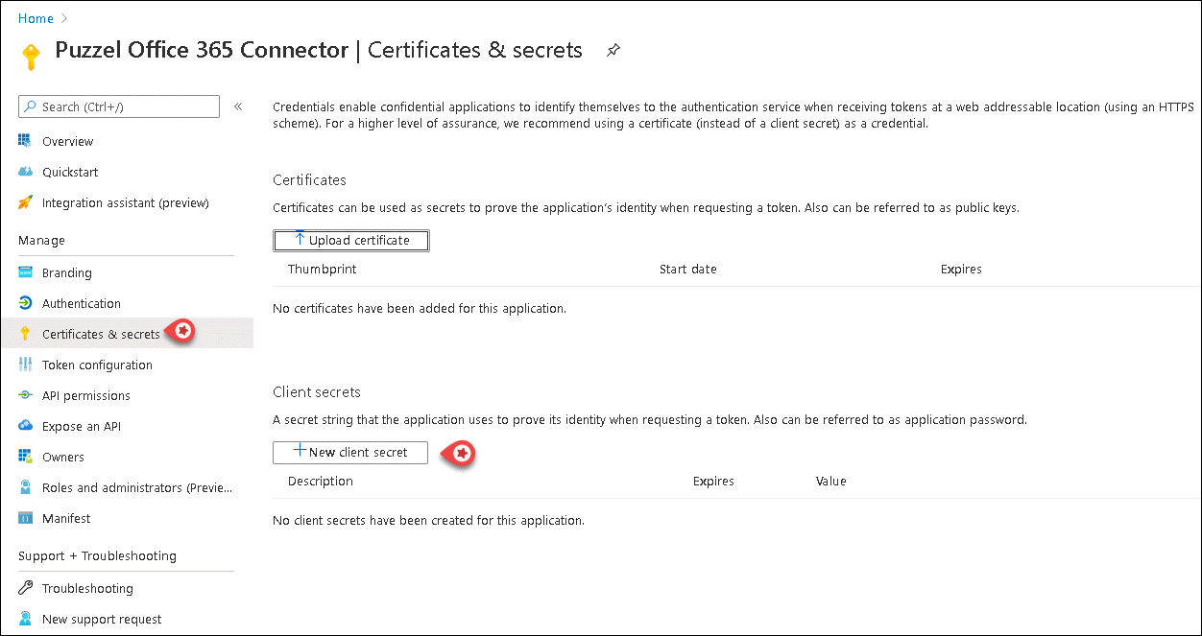Open the Owners menu item
This screenshot has height=636, width=1202.
[x=63, y=457]
